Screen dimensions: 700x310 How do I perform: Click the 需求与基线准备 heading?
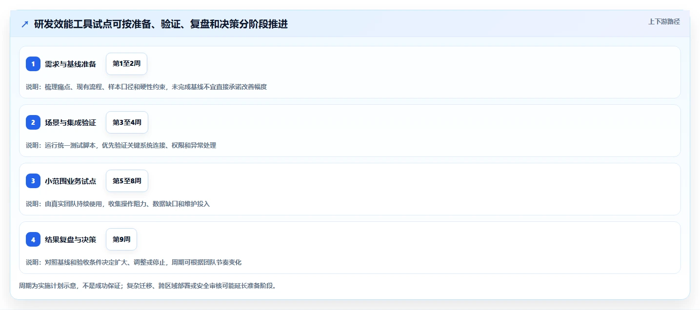[x=70, y=64]
